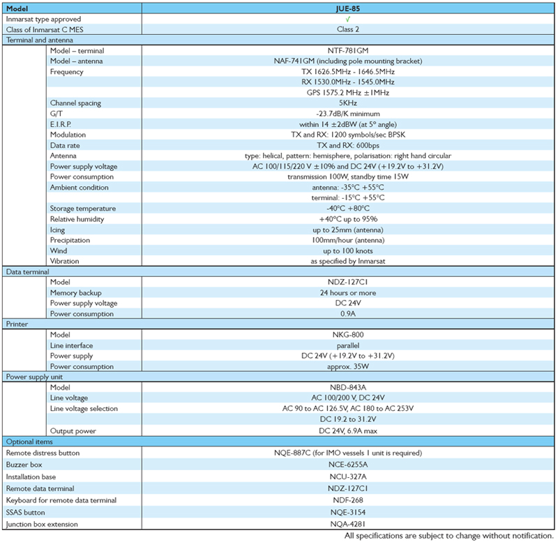
Task: Select the "Class of Inmarsat C MES" label
Action: 45,29
